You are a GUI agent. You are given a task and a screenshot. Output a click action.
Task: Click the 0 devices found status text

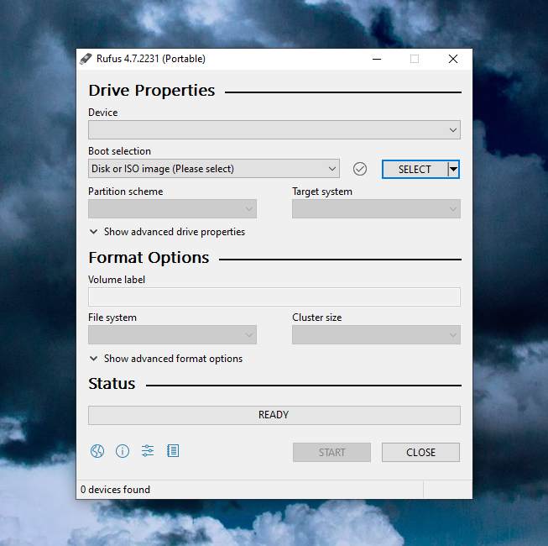(x=115, y=490)
